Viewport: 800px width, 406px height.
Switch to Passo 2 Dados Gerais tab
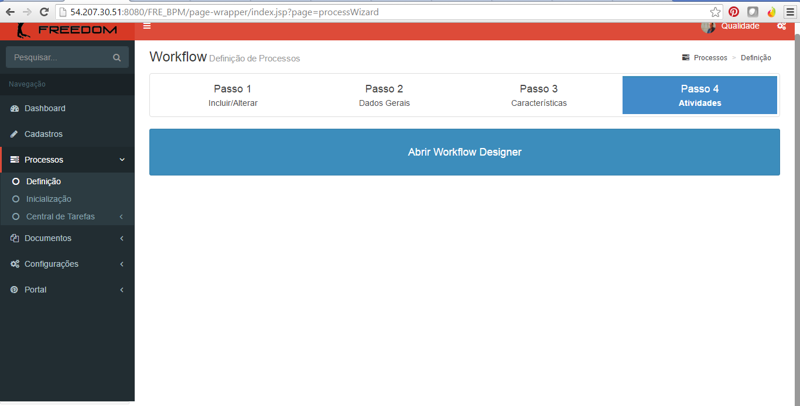click(384, 95)
